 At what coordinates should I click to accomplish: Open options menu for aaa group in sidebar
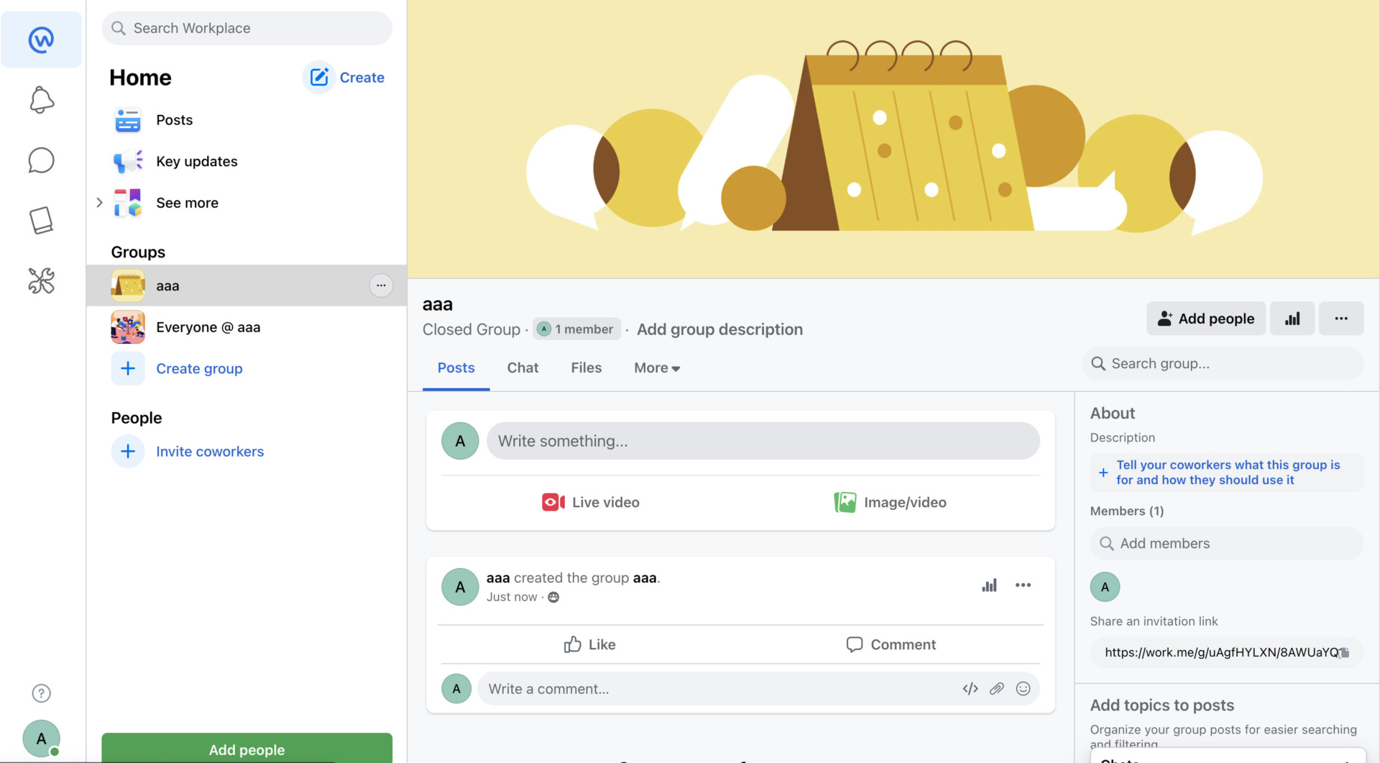381,285
